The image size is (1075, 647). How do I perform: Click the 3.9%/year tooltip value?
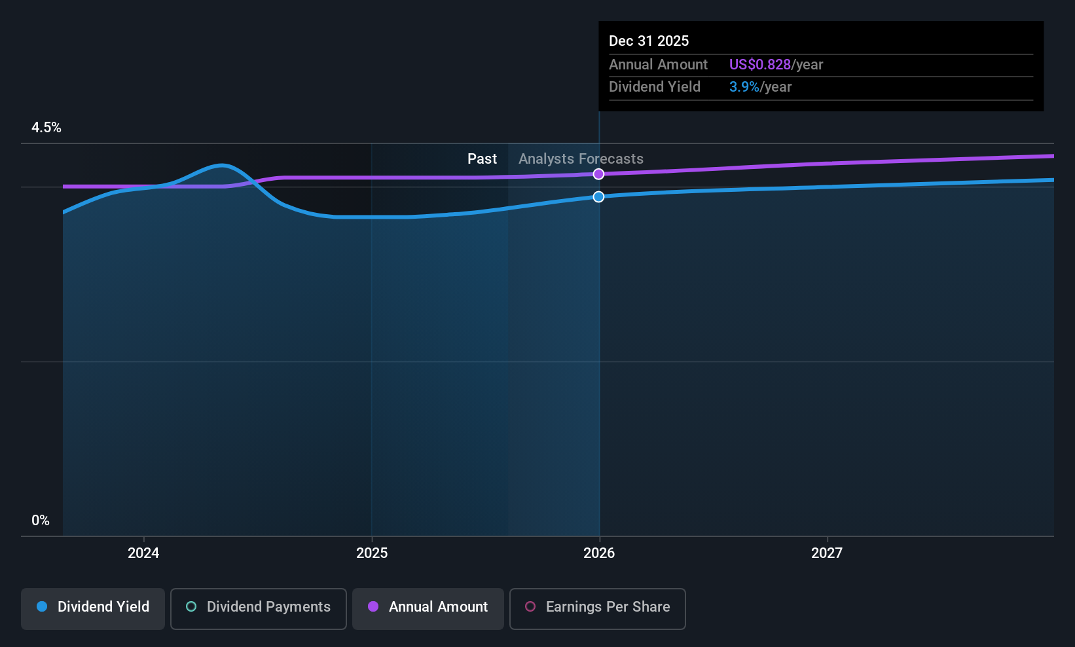[761, 87]
